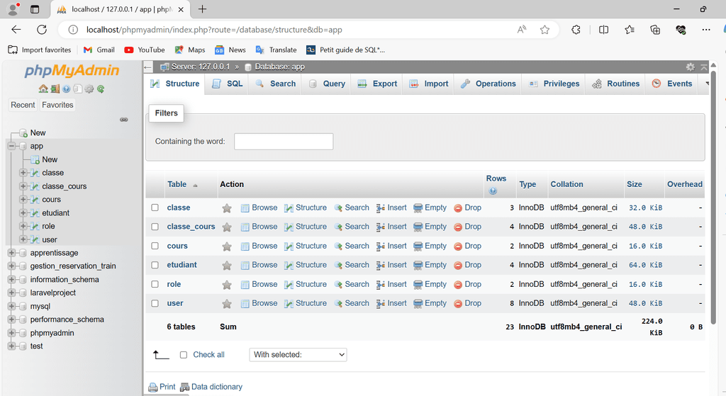
Task: Click the Favorites button in sidebar
Action: pos(57,105)
